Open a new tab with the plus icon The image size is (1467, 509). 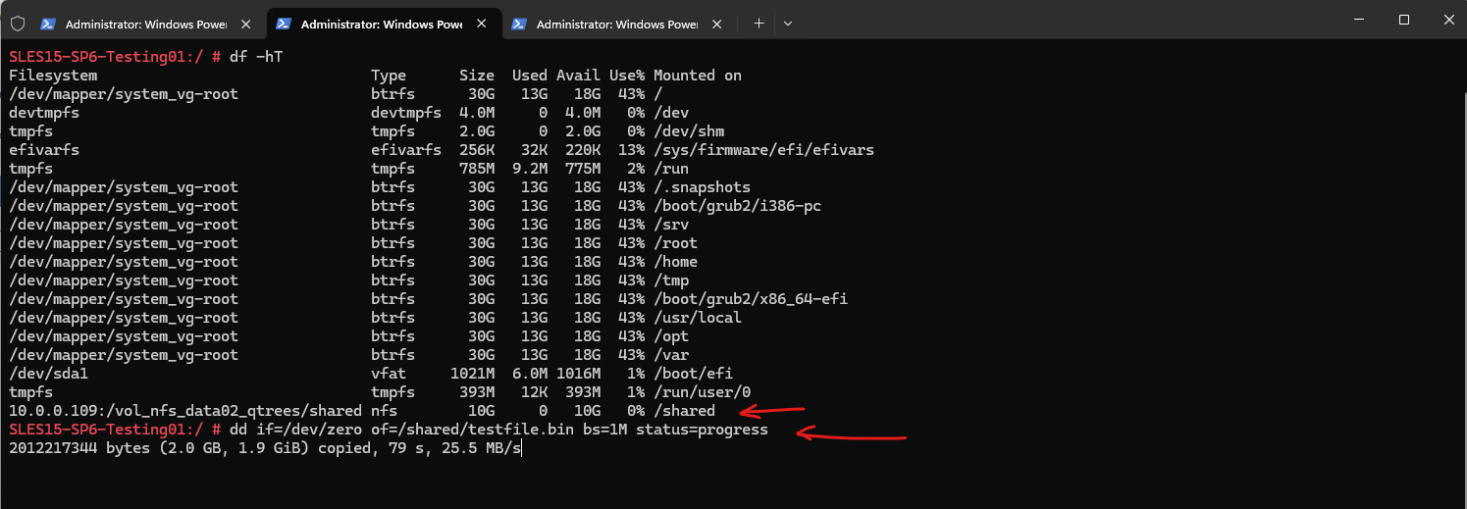tap(759, 24)
